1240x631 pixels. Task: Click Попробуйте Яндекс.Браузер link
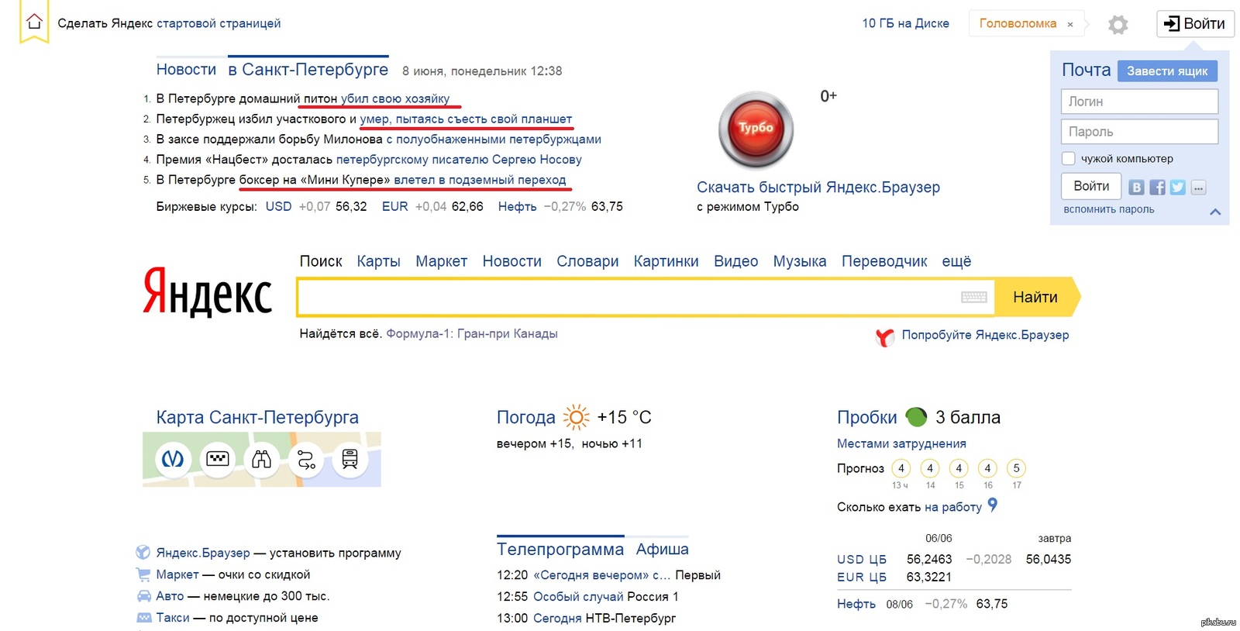[x=985, y=335]
